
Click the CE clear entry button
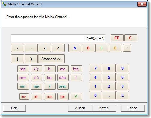(117, 38)
